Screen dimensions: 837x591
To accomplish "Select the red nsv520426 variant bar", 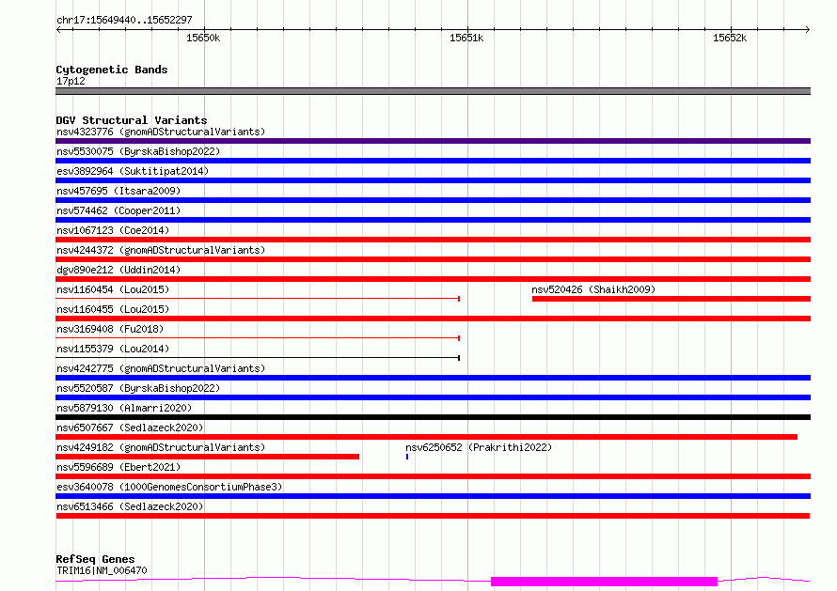I will click(x=671, y=299).
